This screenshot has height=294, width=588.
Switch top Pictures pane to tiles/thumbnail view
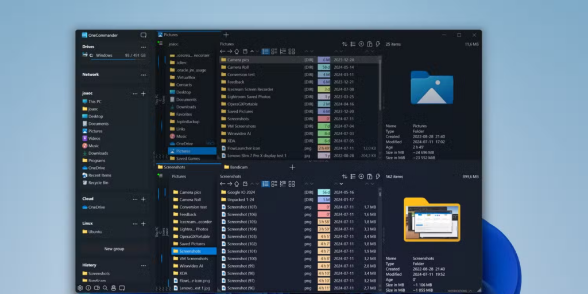[x=292, y=52]
